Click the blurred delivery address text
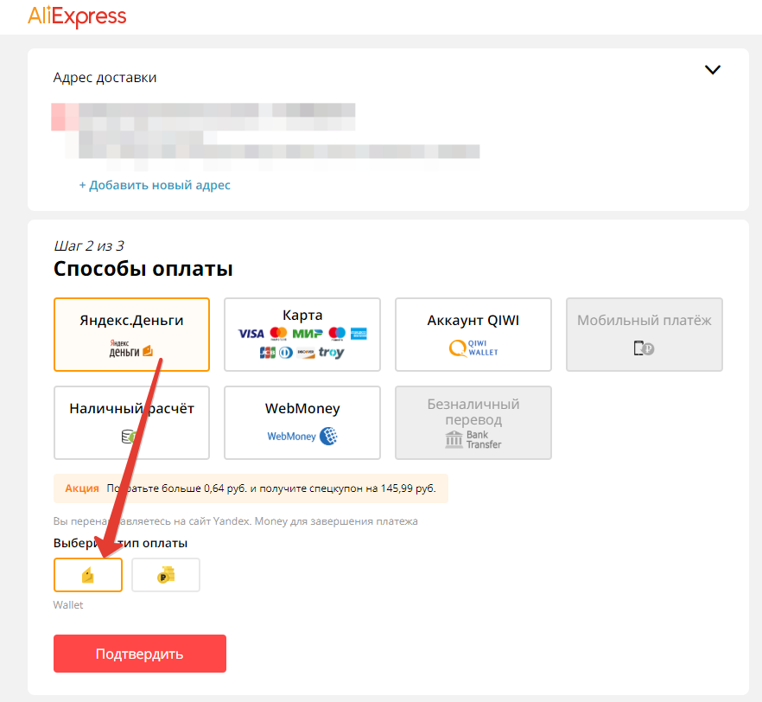 pos(265,131)
